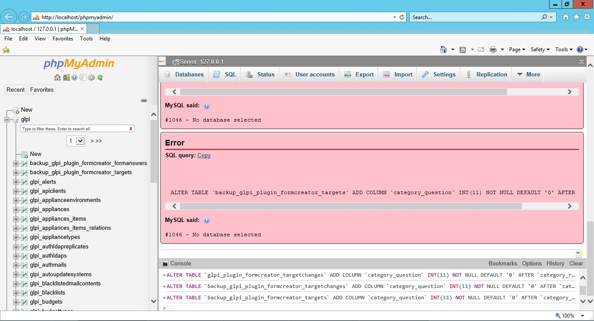Log out using the exit door icon
The width and height of the screenshot is (594, 321).
pos(66,77)
